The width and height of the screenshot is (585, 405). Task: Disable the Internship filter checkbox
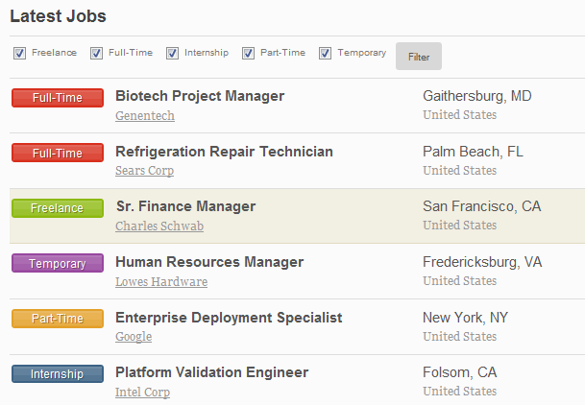click(172, 54)
